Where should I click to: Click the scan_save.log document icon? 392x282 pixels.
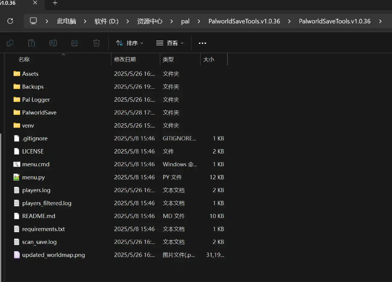17,242
